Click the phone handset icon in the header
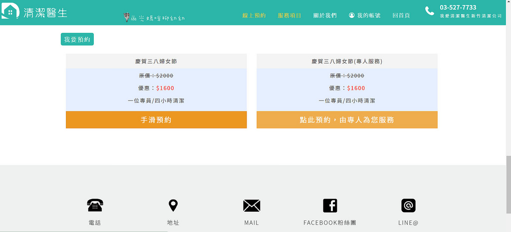The width and height of the screenshot is (511, 232). [430, 11]
